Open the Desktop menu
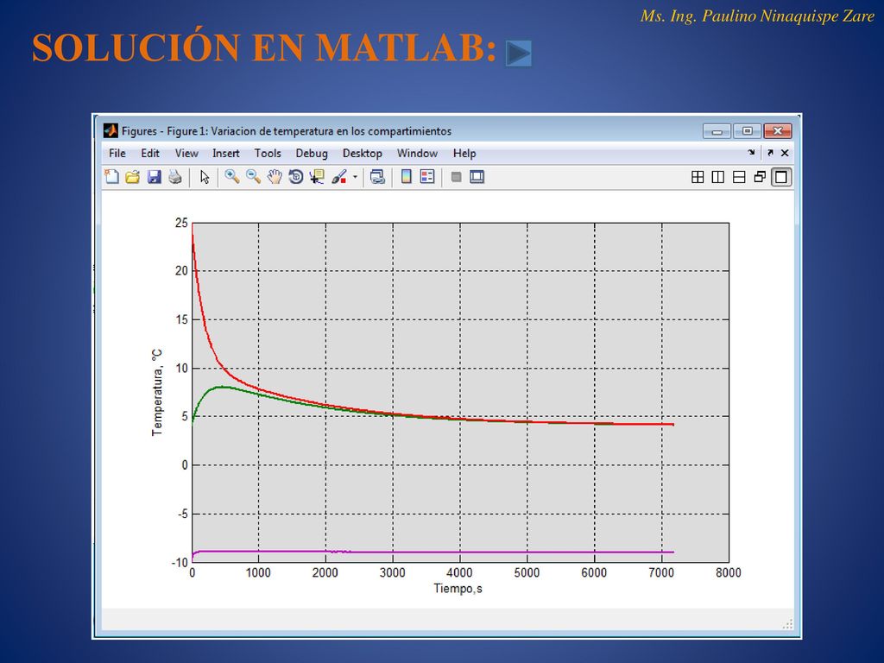 tap(363, 154)
